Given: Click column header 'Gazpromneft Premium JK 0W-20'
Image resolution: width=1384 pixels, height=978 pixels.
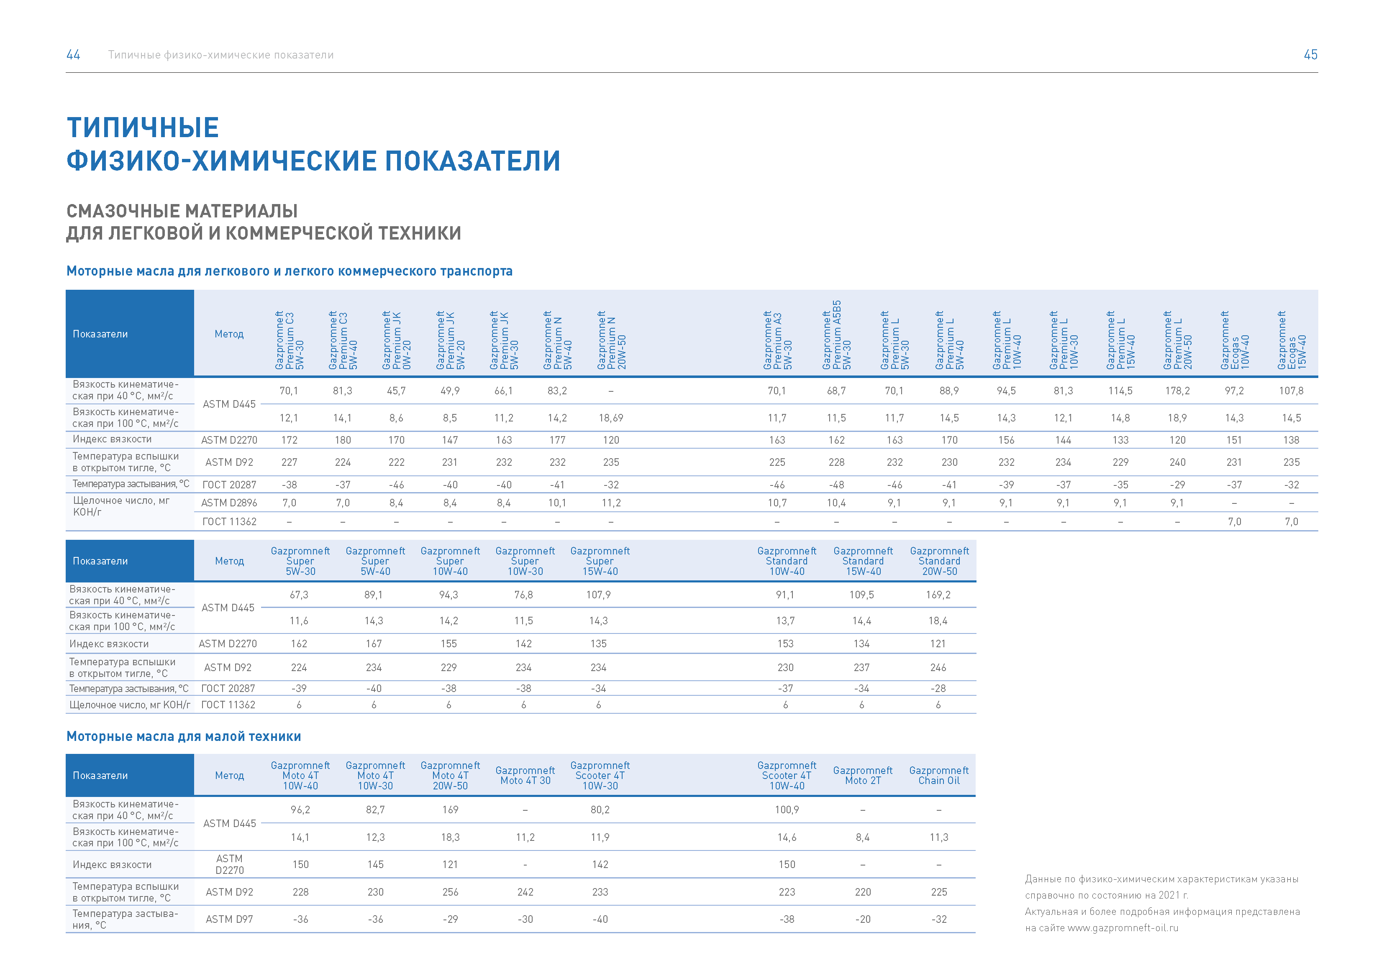Looking at the screenshot, I should [x=397, y=340].
